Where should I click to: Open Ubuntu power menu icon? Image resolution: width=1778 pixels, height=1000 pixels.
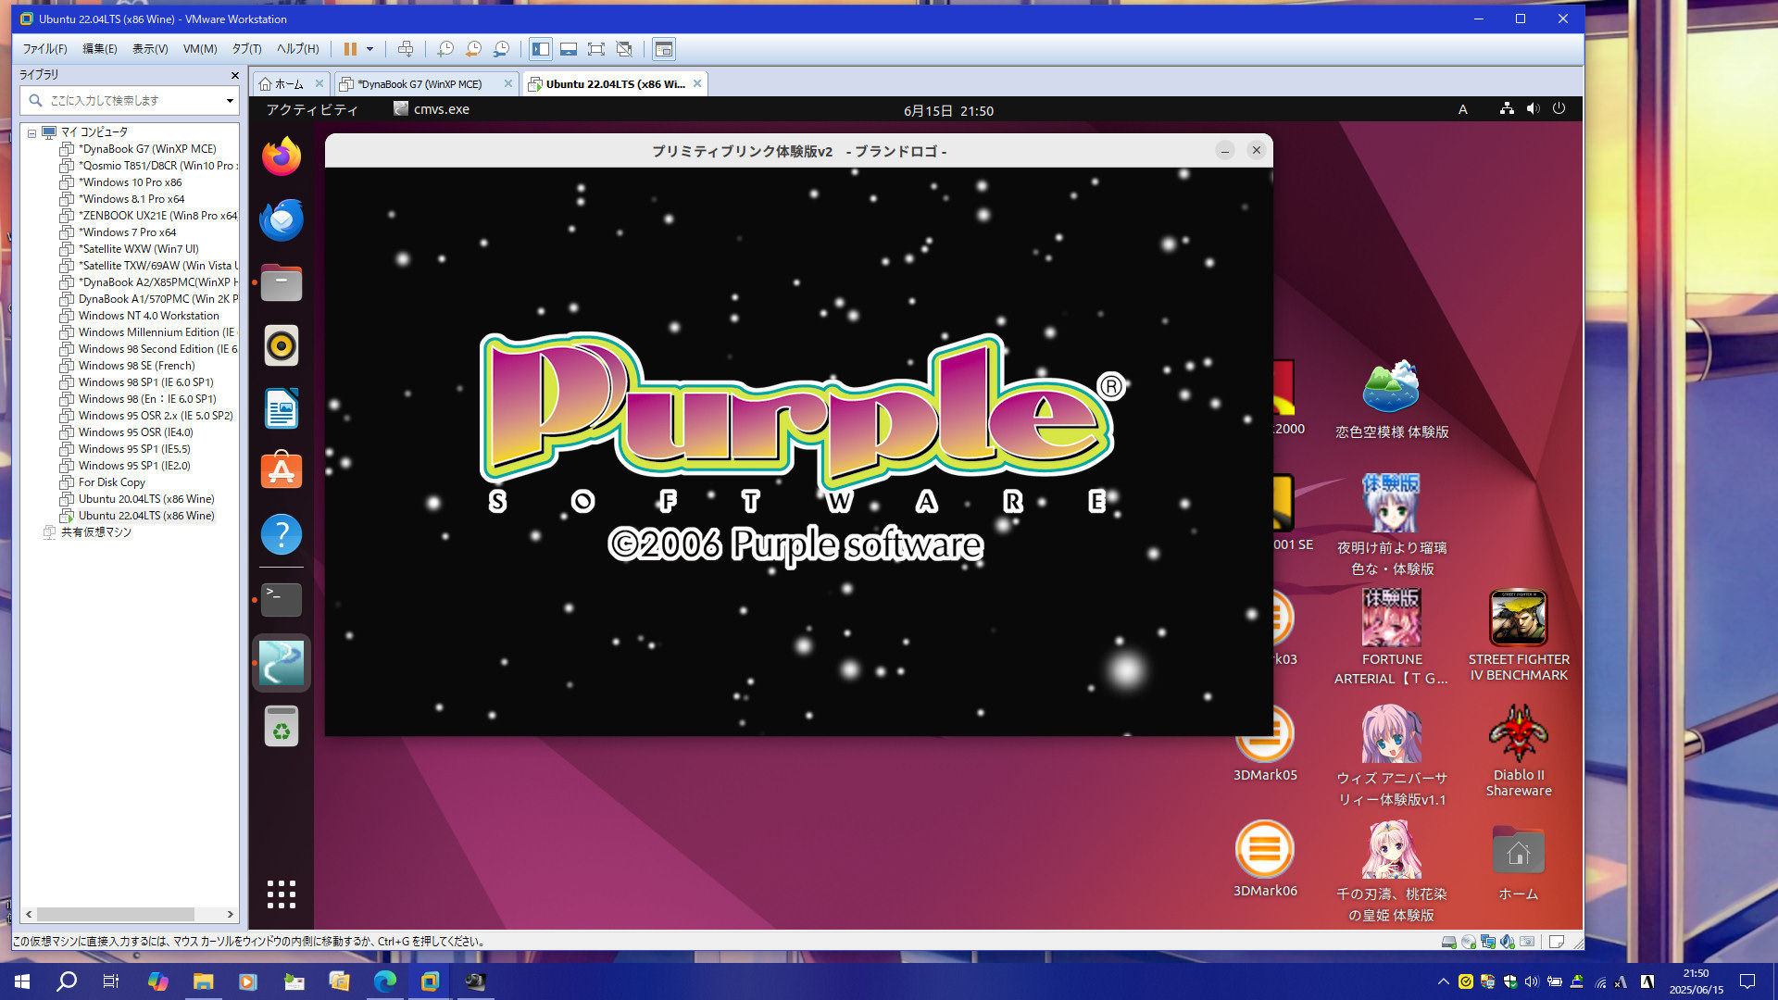pos(1559,108)
